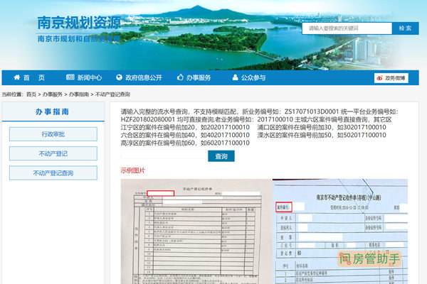The width and height of the screenshot is (427, 284).
Task: Go to 首页 in the breadcrumb
Action: click(31, 94)
